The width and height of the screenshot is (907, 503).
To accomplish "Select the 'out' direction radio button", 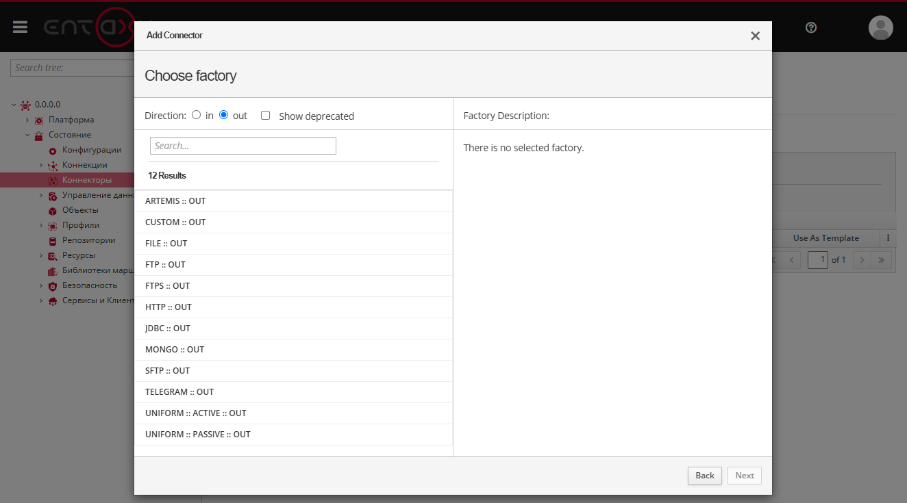I will pos(223,115).
